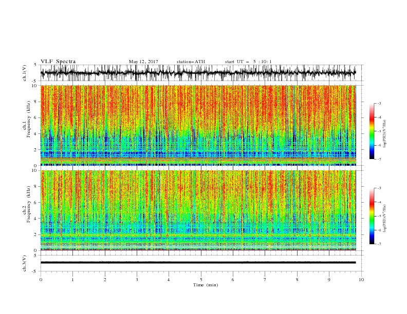
Task: Click time axis tick label "2"
Action: [105, 280]
